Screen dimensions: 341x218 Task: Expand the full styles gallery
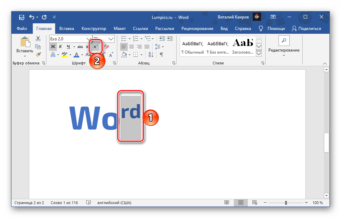click(x=259, y=54)
